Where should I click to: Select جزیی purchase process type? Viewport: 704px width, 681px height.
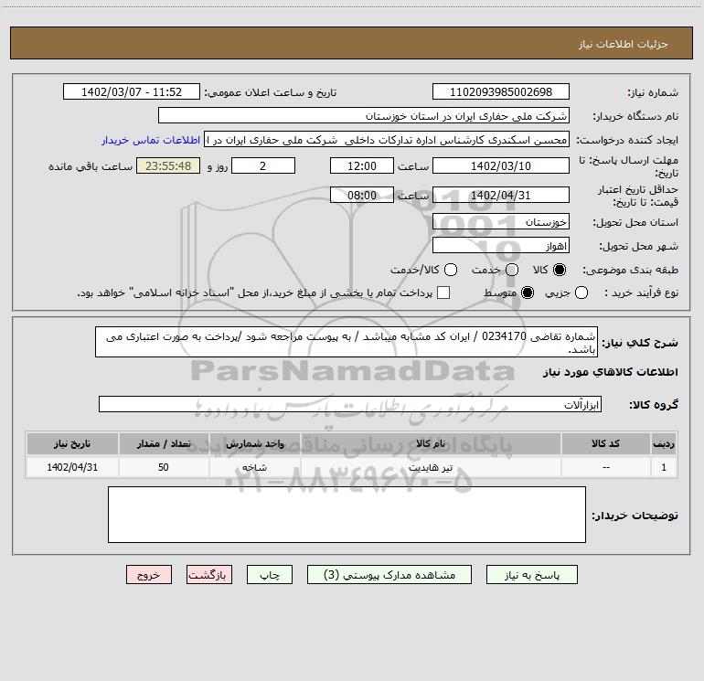[x=582, y=293]
